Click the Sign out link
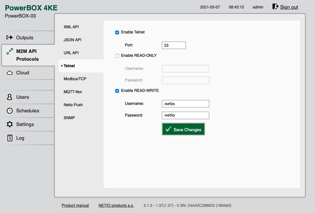Image resolution: width=315 pixels, height=213 pixels. coord(289,7)
